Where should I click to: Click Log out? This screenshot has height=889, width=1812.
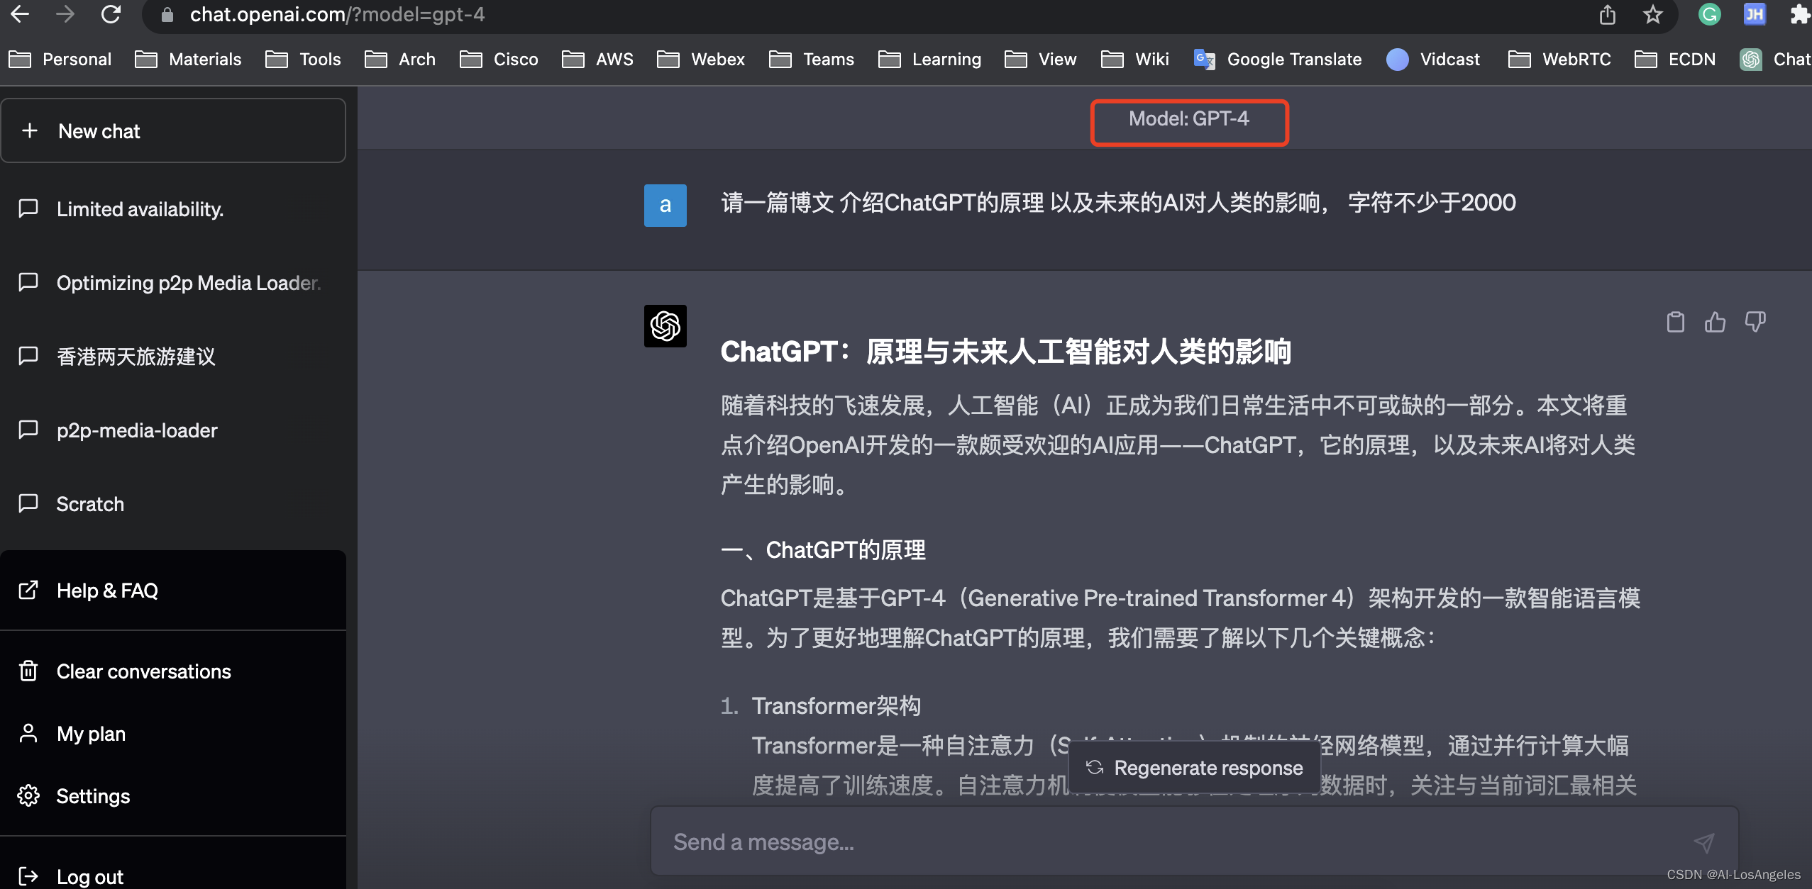pyautogui.click(x=173, y=876)
